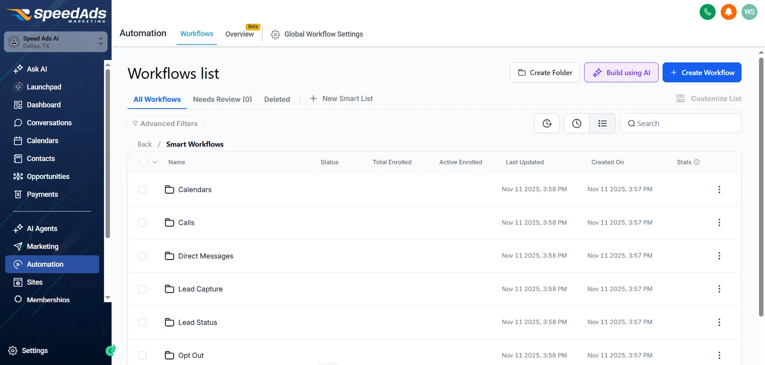Click the pie-clock history view icon
The height and width of the screenshot is (365, 765).
tap(547, 124)
